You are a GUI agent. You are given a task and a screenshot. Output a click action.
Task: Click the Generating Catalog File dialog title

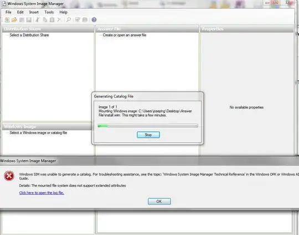114,96
